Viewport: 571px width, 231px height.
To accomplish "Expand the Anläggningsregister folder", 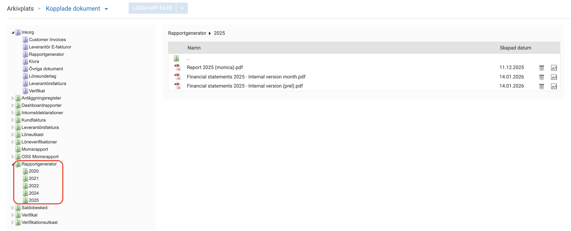I will click(x=13, y=98).
